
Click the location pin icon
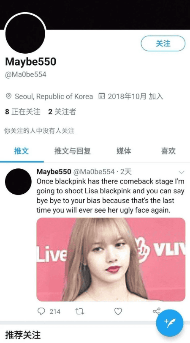[x=8, y=96]
